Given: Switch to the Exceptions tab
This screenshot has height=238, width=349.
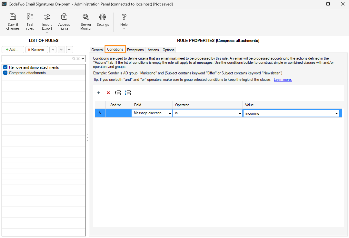Looking at the screenshot, I should (135, 50).
